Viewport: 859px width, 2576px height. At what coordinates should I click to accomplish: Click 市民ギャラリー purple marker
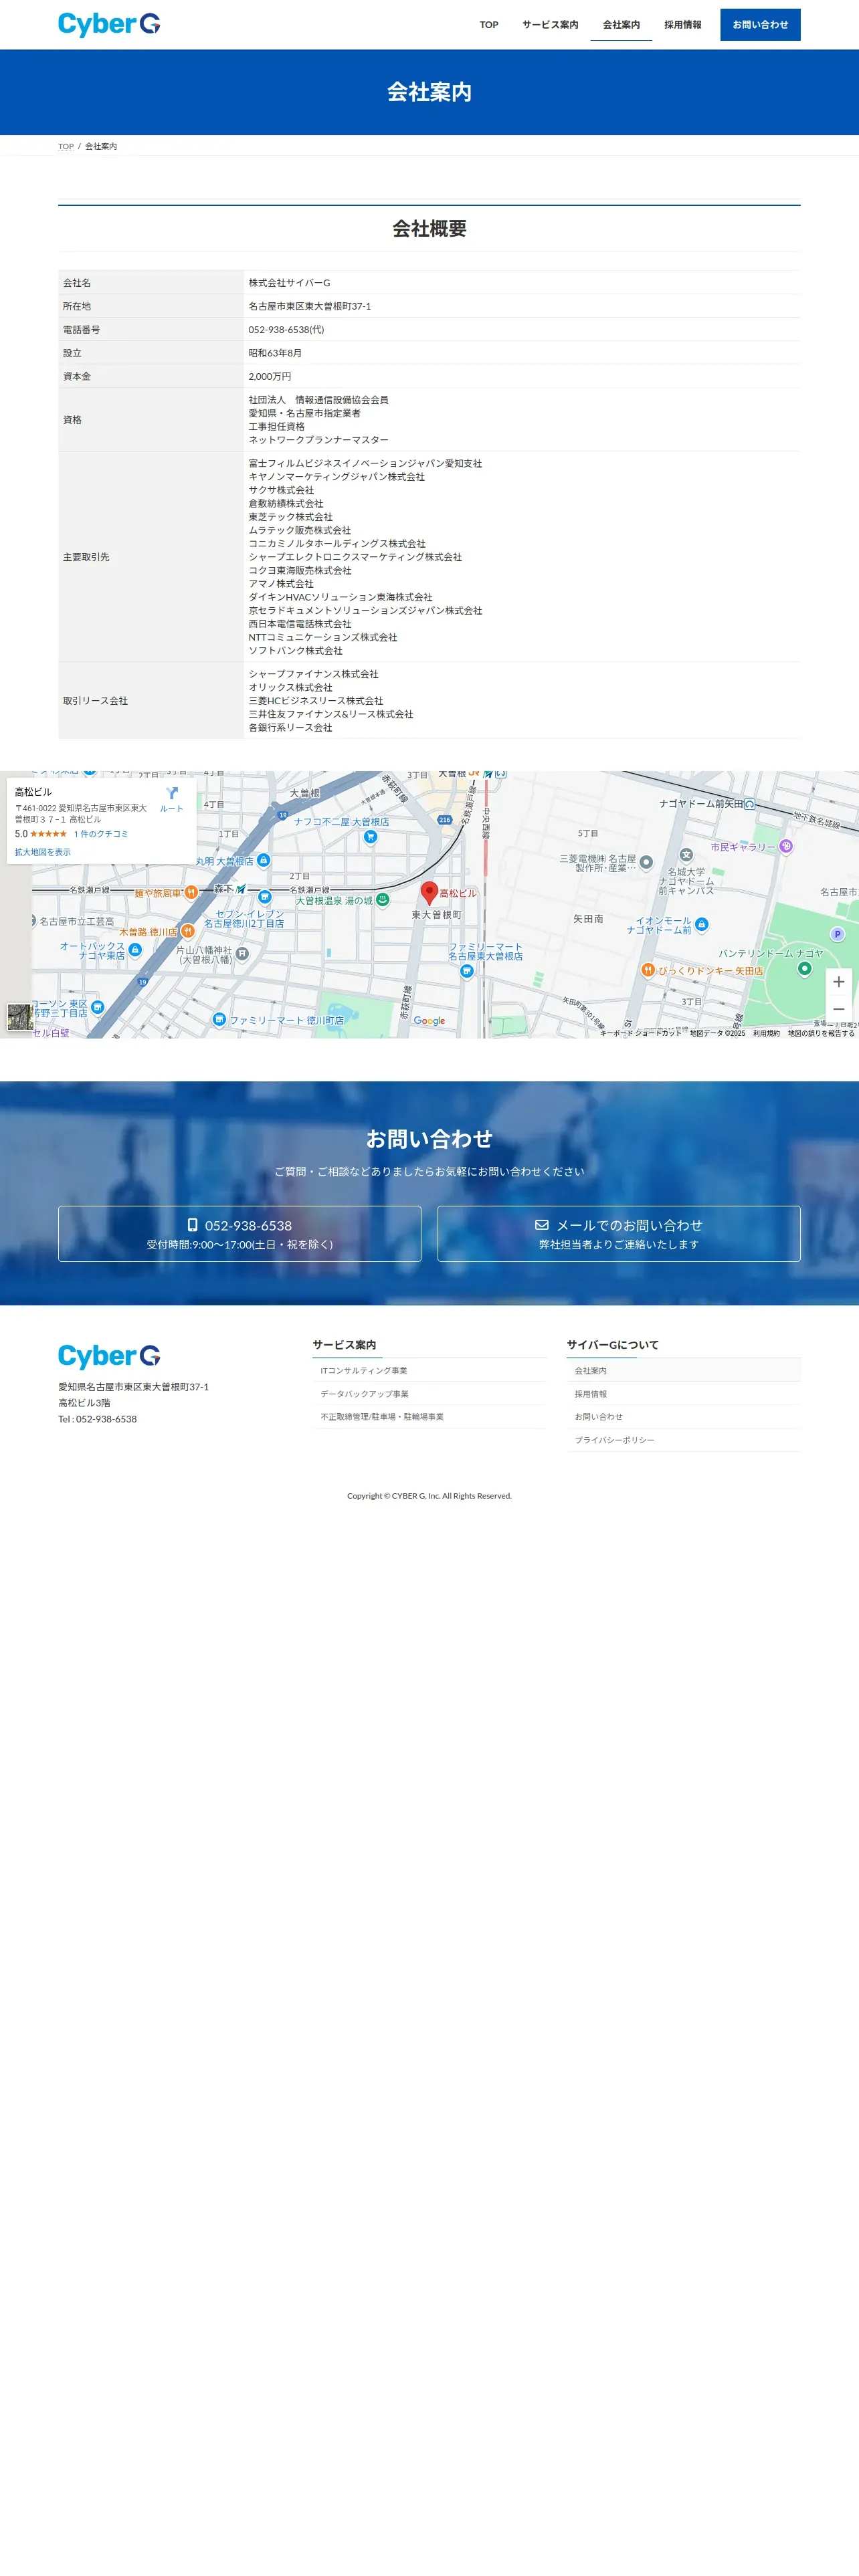[x=786, y=846]
